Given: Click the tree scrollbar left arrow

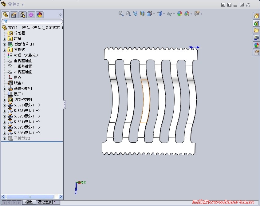Looking at the screenshot, I should pos(3,197).
